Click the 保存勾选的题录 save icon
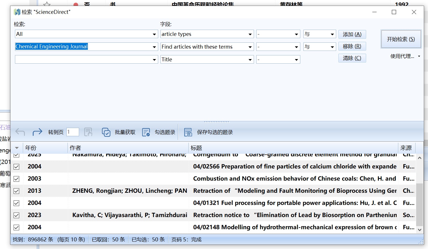The height and width of the screenshot is (249, 428). pos(188,132)
